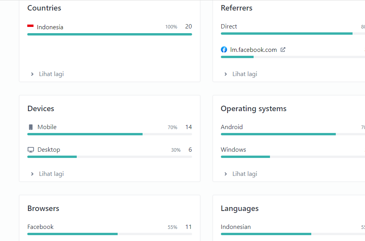Select the Facebook browser entry

click(41, 227)
